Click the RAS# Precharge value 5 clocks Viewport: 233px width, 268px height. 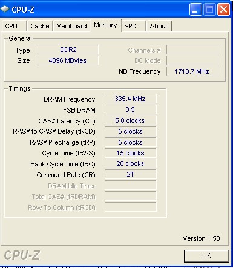(x=130, y=142)
